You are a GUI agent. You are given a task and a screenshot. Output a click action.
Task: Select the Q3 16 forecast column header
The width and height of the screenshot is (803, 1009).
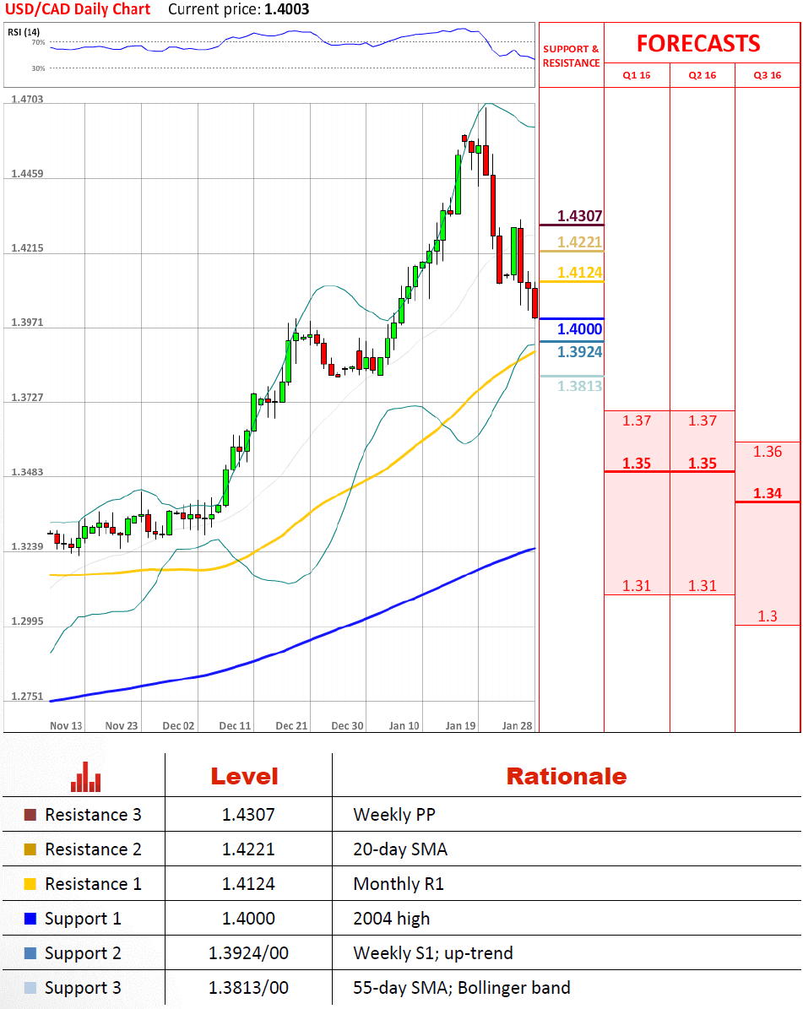(x=767, y=75)
